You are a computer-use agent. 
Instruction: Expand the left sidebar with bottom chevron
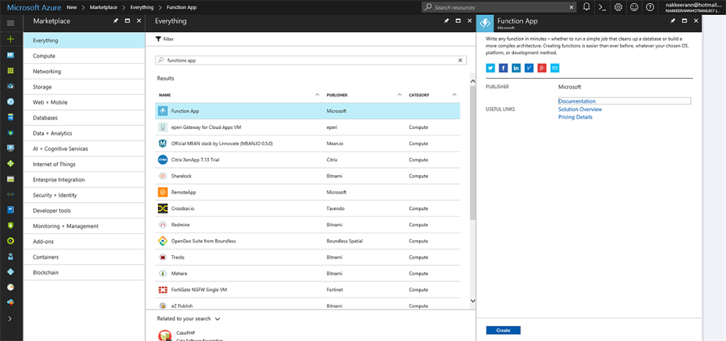10,319
